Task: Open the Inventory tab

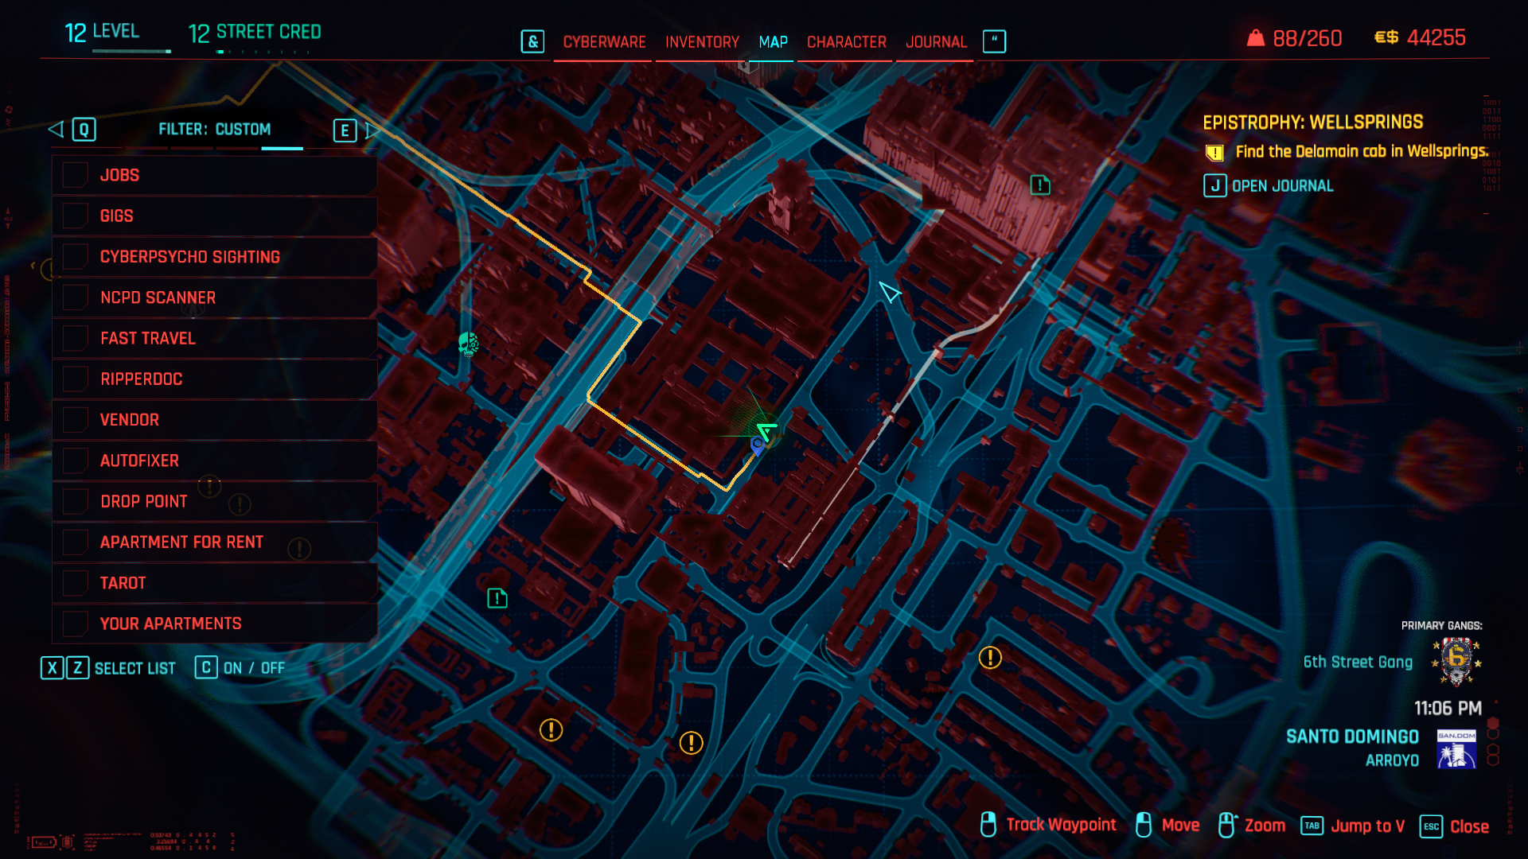Action: point(702,42)
